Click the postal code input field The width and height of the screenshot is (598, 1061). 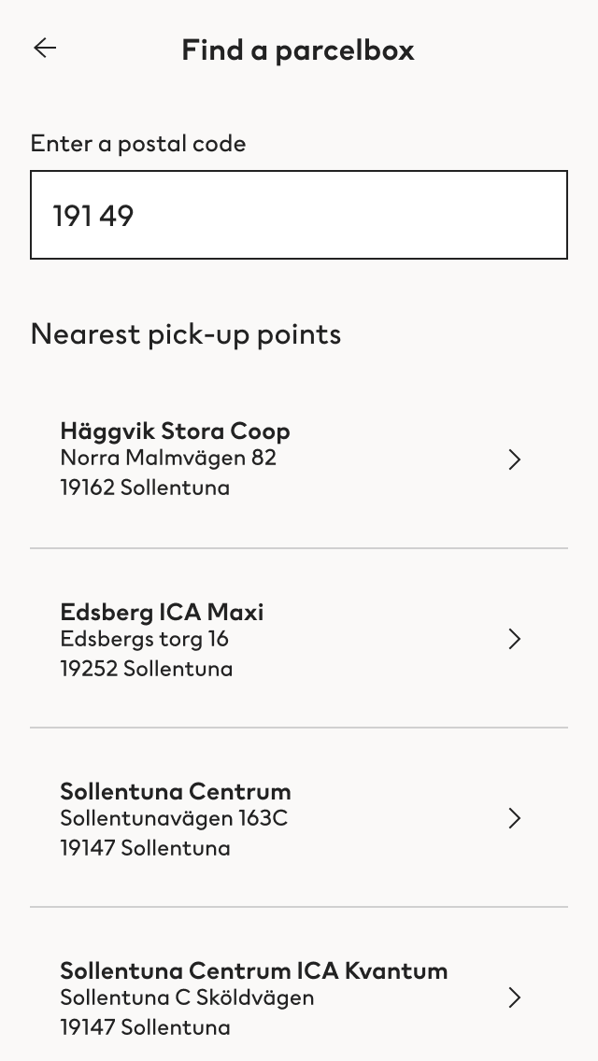(299, 215)
